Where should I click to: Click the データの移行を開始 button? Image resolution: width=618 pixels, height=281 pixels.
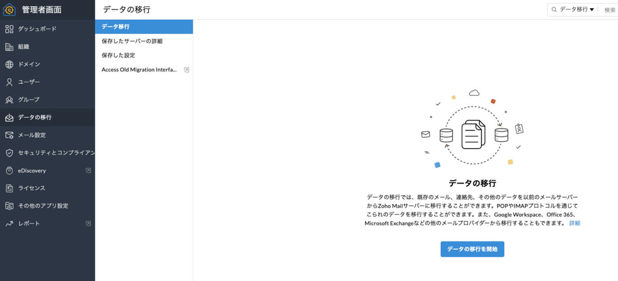click(472, 249)
